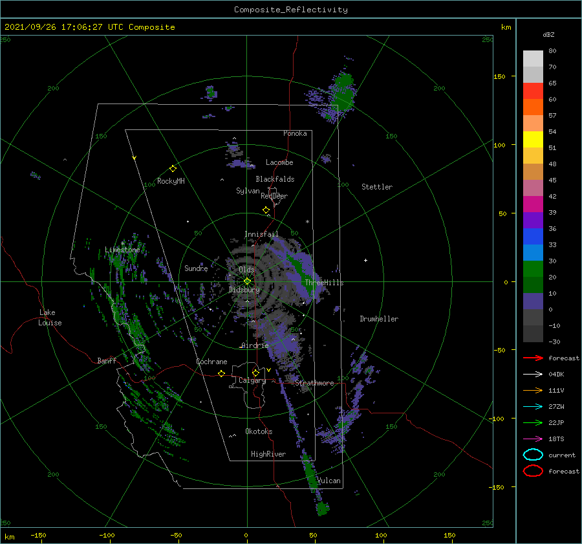The height and width of the screenshot is (544, 582).
Task: Click the Sylvan label
Action: [x=248, y=191]
